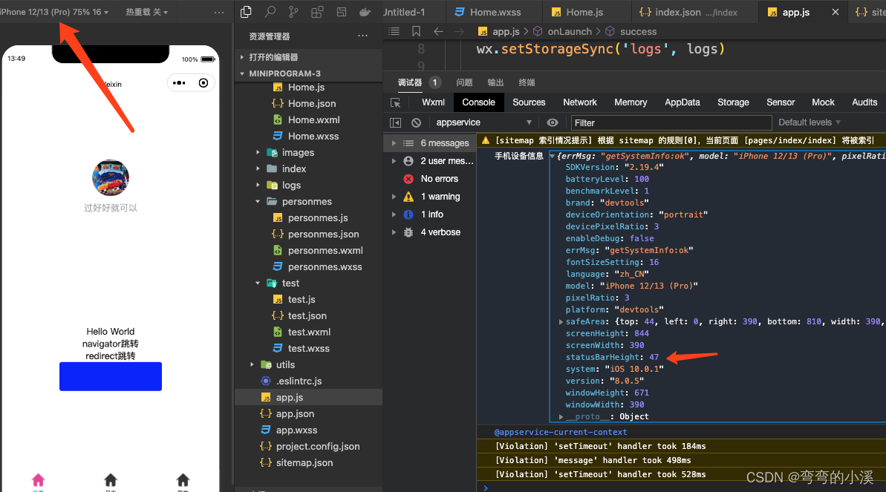Toggle the console sidebar panel icon

coord(396,122)
